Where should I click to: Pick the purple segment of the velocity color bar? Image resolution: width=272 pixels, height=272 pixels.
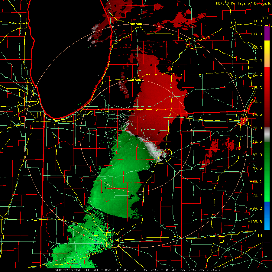click(x=267, y=34)
